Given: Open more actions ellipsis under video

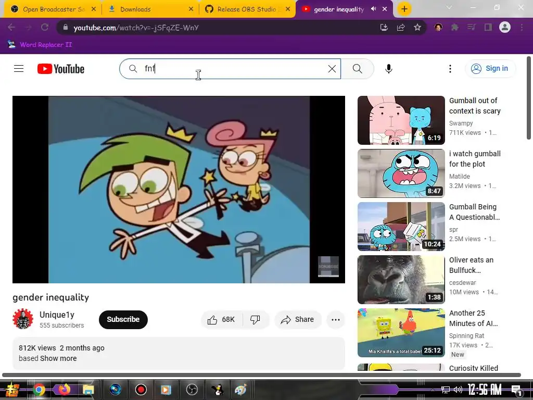Looking at the screenshot, I should [x=336, y=320].
